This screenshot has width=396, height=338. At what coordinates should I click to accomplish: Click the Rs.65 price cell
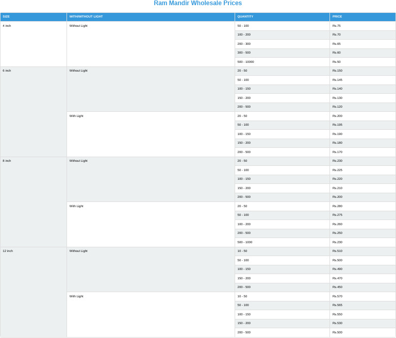point(362,44)
